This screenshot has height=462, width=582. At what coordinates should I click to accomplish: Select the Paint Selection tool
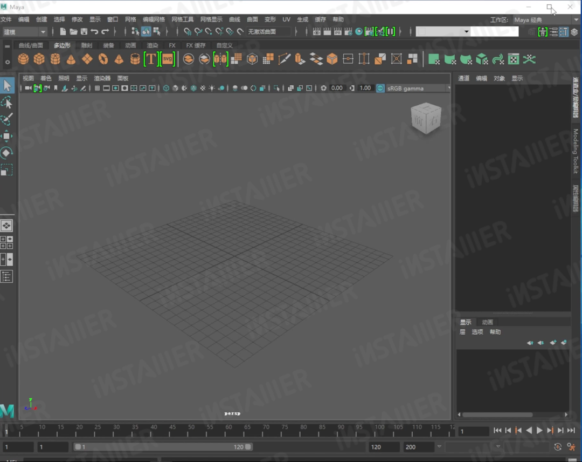tap(6, 119)
